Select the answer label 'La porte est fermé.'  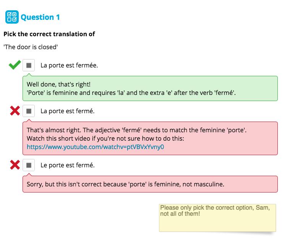tap(67, 111)
